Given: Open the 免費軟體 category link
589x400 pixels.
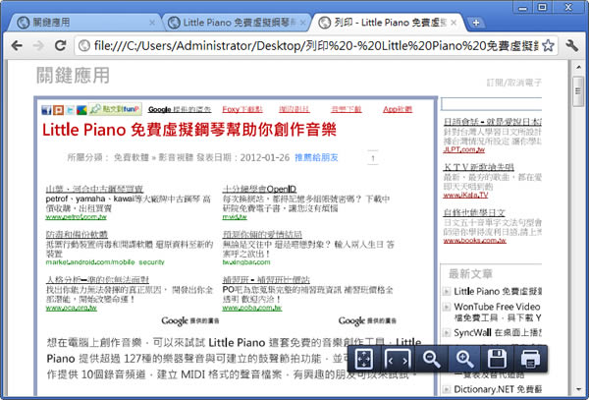Looking at the screenshot, I should coord(132,157).
